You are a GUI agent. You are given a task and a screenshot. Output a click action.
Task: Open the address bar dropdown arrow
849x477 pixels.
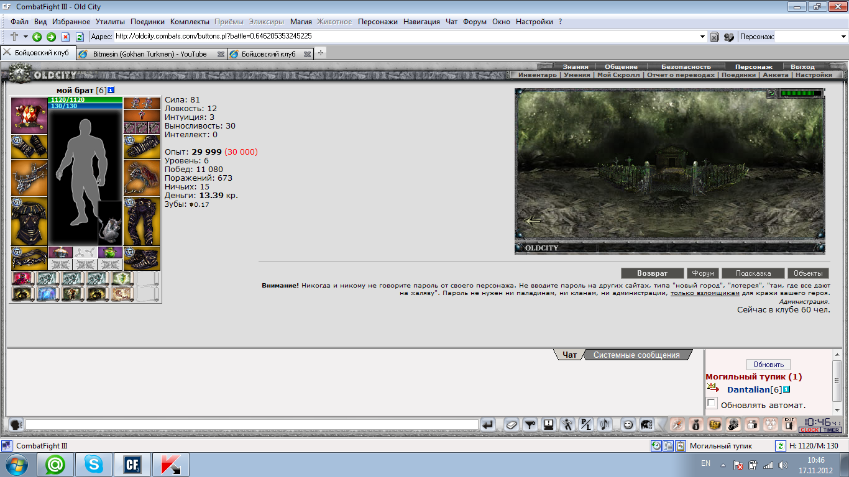pos(703,37)
